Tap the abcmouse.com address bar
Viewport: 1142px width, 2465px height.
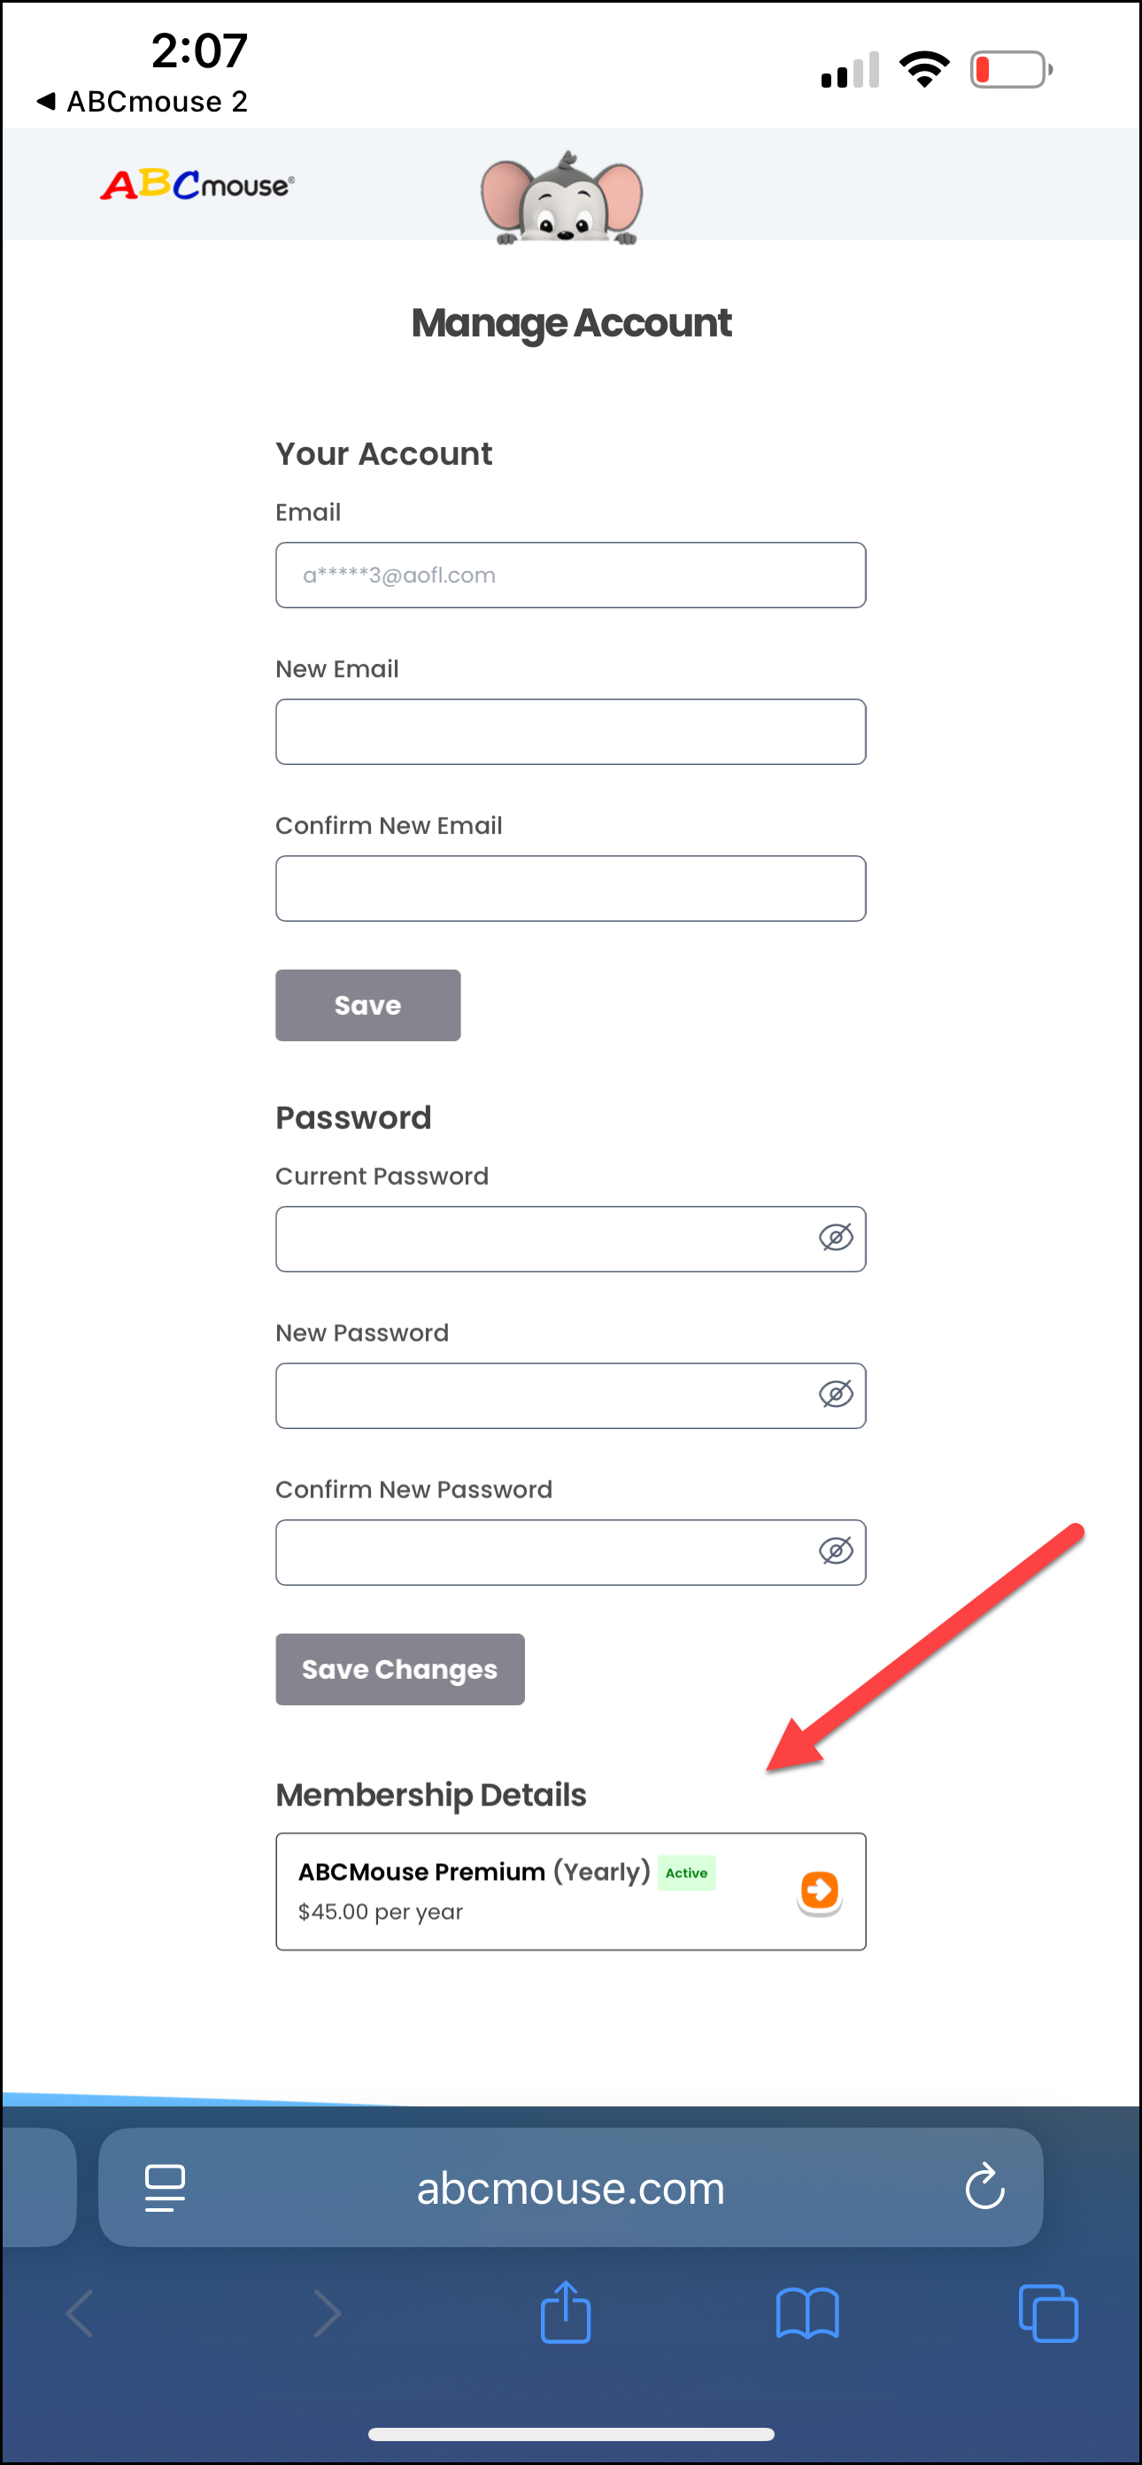point(570,2187)
